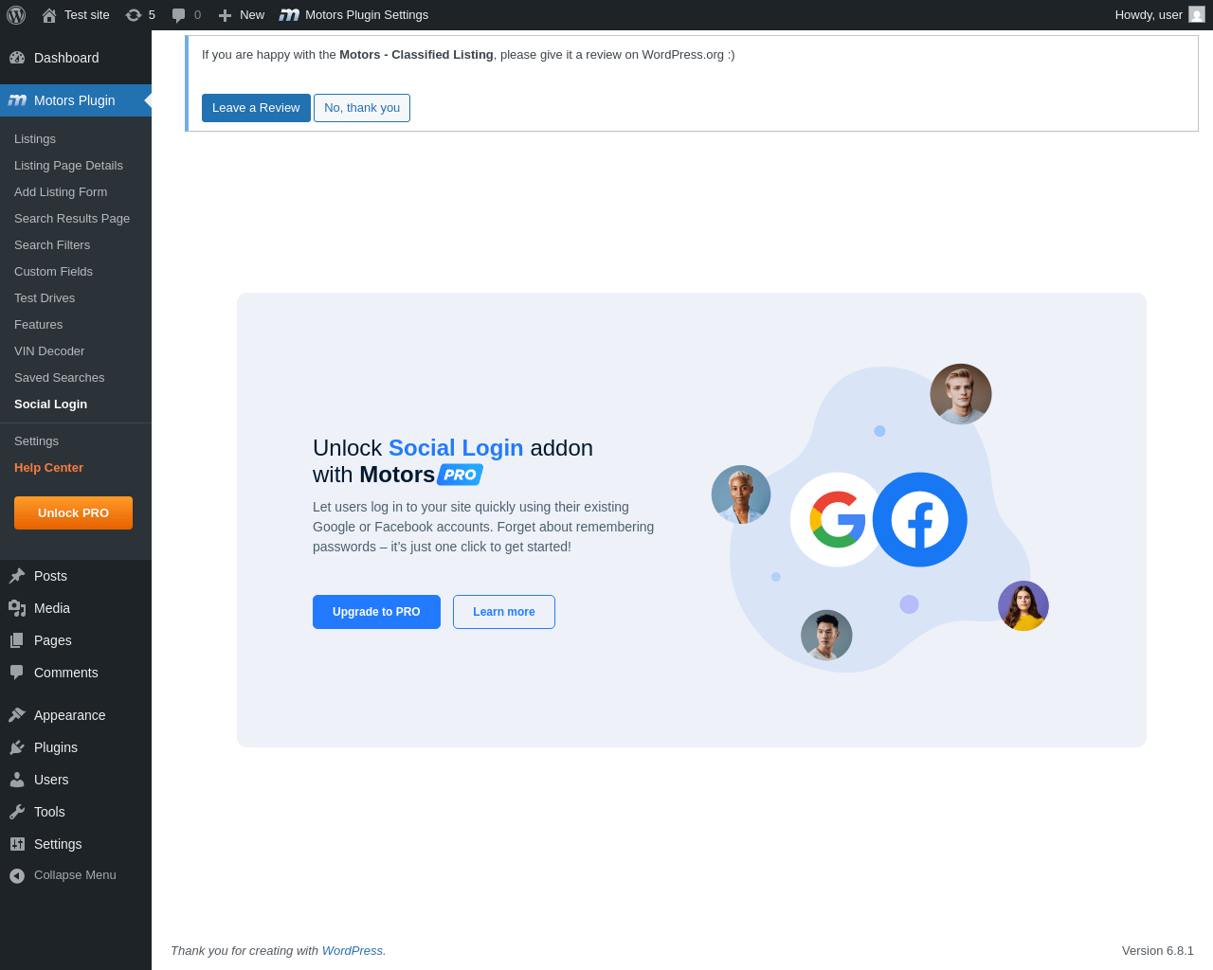
Task: Click the Pages icon in sidebar
Action: click(x=17, y=640)
